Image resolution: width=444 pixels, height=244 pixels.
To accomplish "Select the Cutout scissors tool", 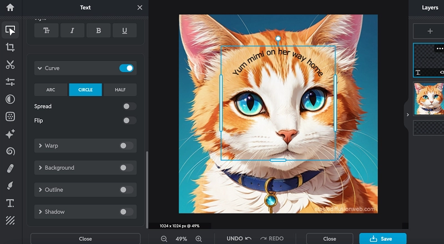I will [x=10, y=64].
